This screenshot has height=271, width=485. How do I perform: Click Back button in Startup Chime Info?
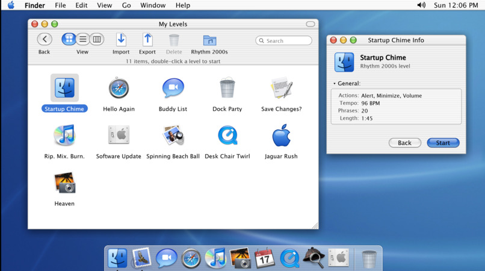[x=404, y=143]
